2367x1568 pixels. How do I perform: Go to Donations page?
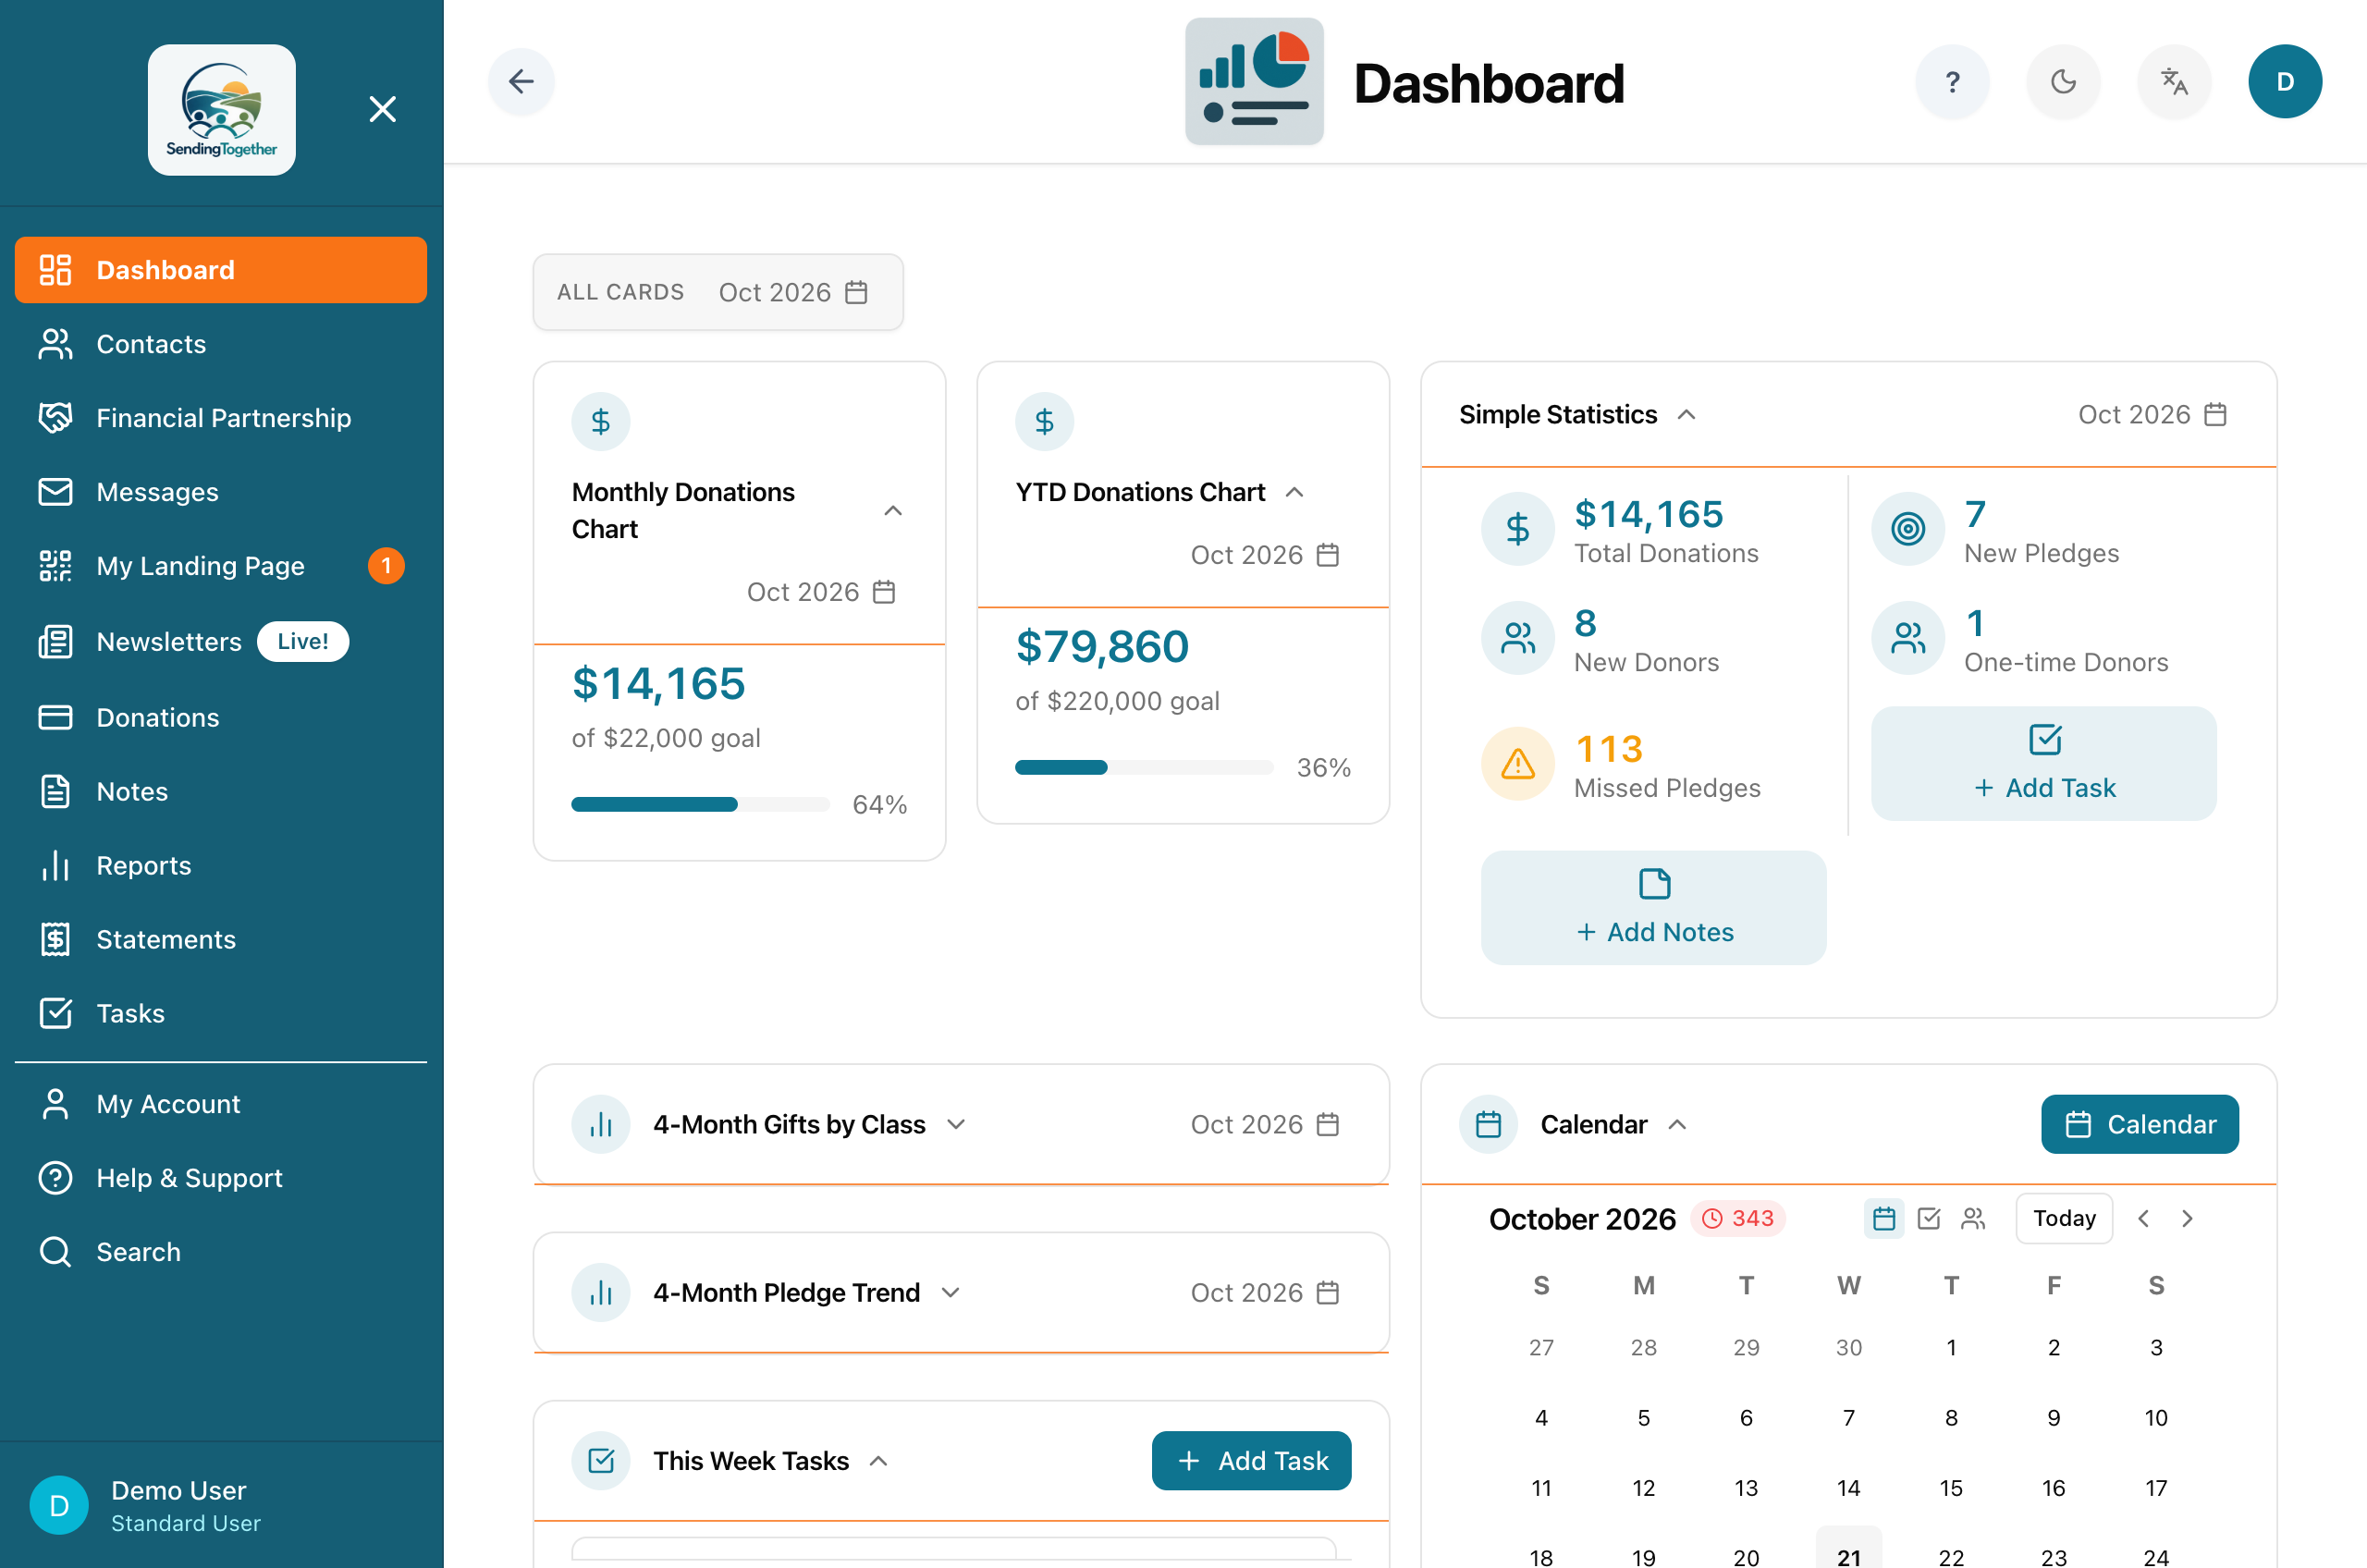(x=221, y=717)
